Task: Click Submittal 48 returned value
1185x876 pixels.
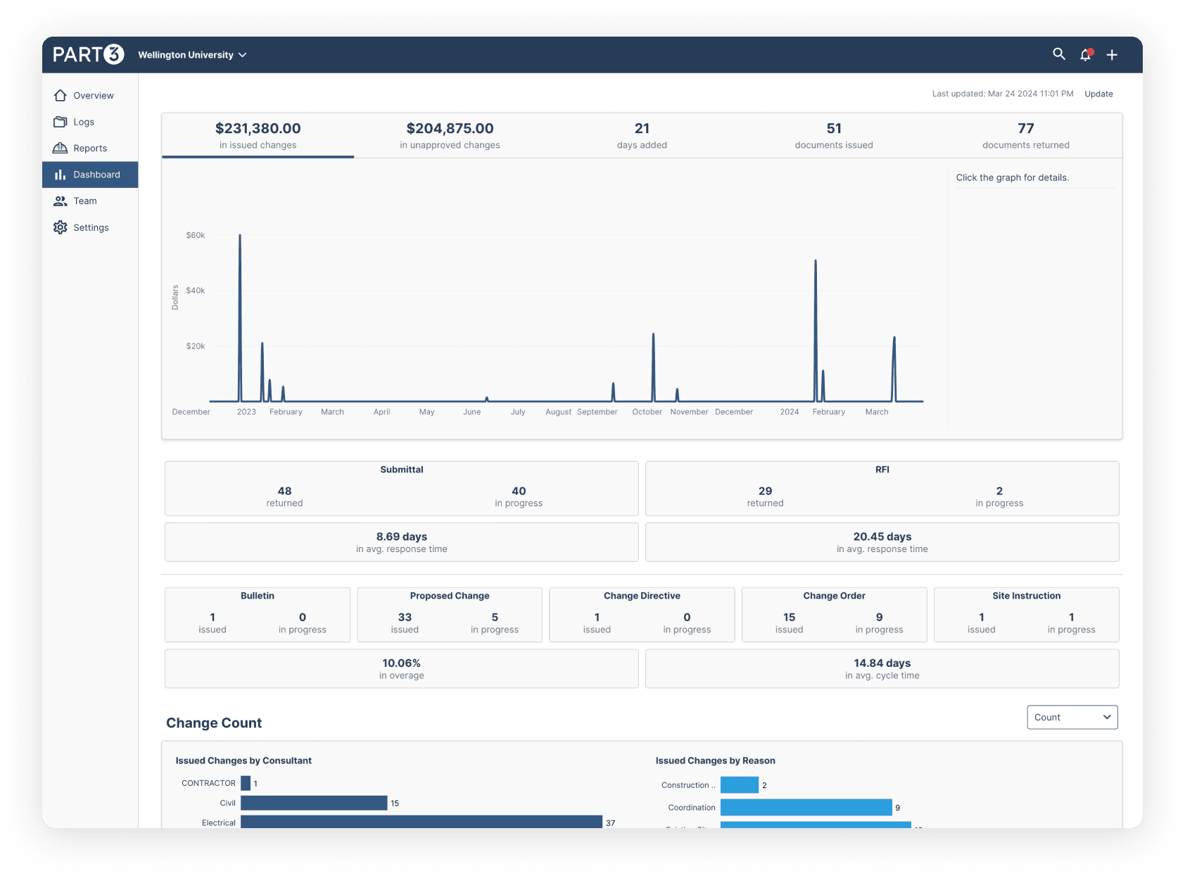Action: tap(284, 491)
